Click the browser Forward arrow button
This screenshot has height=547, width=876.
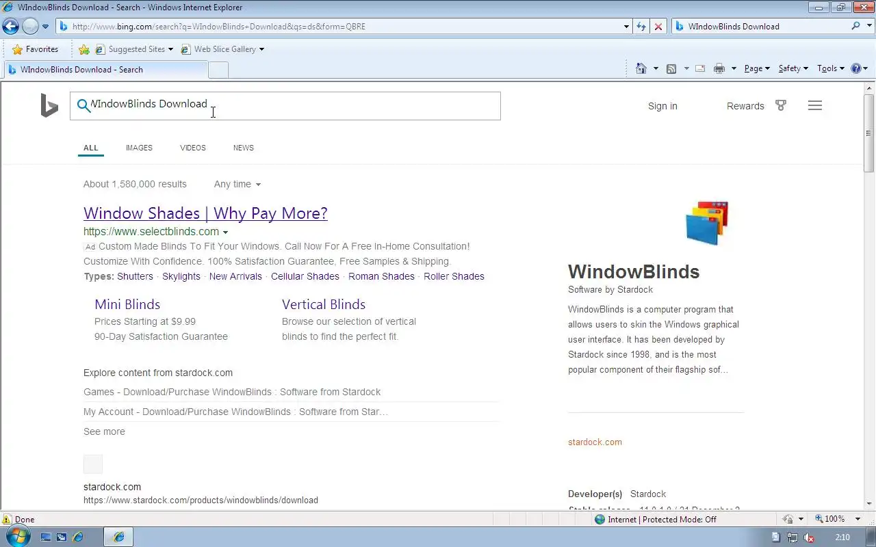[30, 27]
